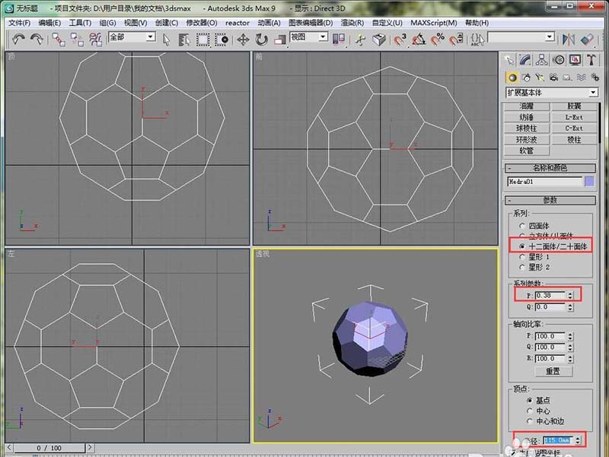Click the object color swatch beside Hedra01

pyautogui.click(x=588, y=182)
